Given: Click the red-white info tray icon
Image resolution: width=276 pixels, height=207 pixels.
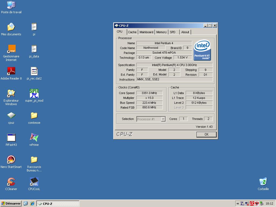Looking at the screenshot, I should point(257,203).
